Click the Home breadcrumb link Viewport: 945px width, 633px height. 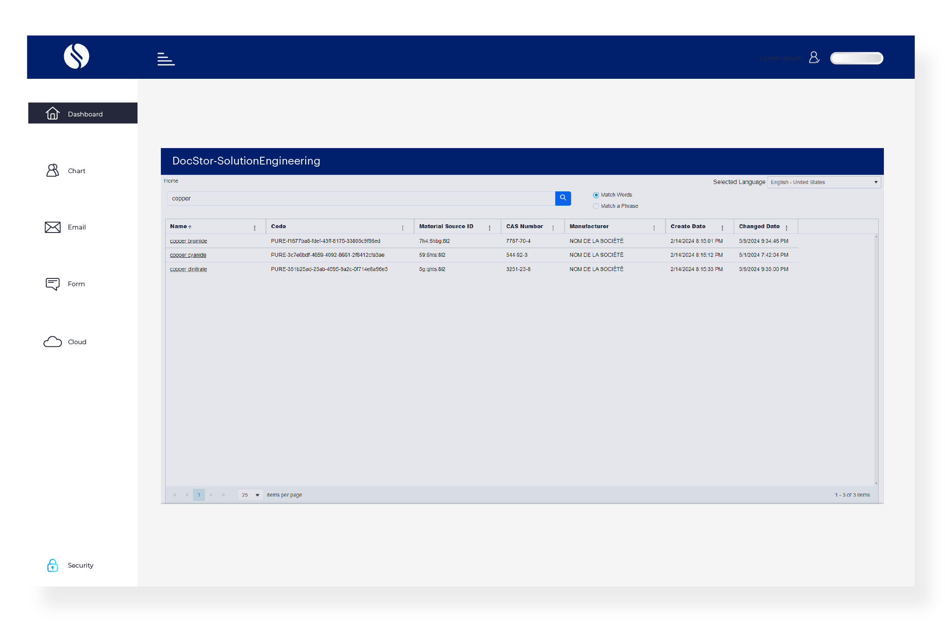[x=171, y=181]
